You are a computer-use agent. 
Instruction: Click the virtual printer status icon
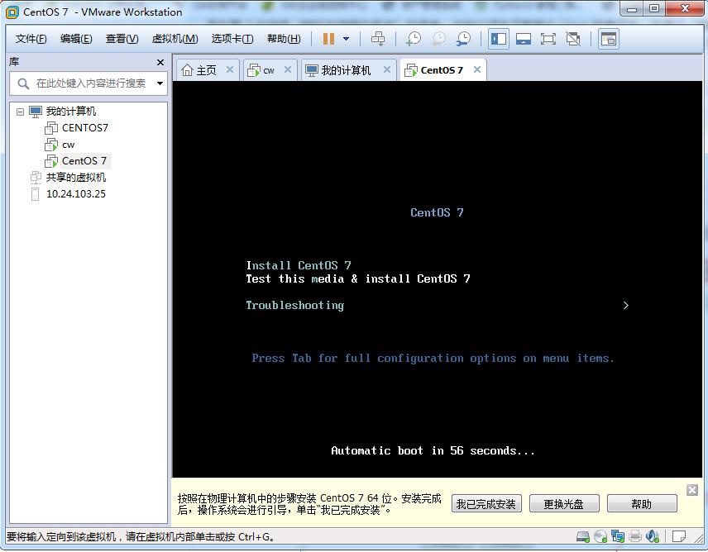[635, 535]
